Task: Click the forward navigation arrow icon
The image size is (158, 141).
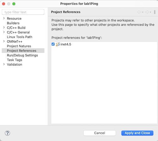Action: pyautogui.click(x=147, y=12)
